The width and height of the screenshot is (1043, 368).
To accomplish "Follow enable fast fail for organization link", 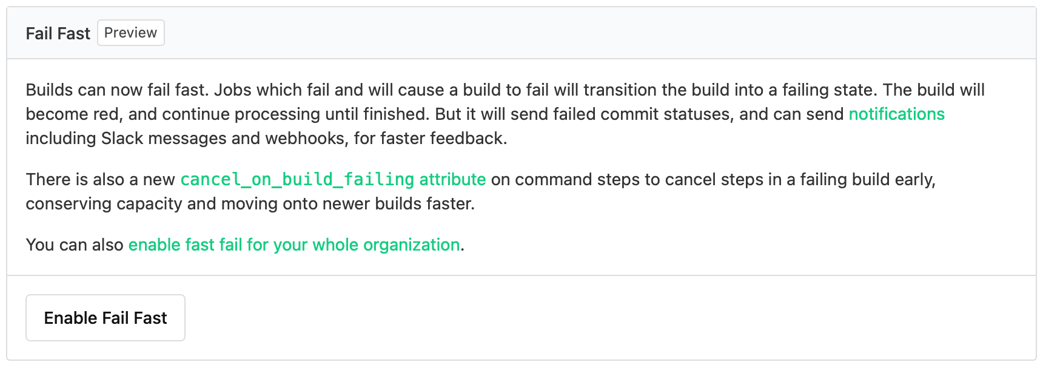I will (x=293, y=245).
